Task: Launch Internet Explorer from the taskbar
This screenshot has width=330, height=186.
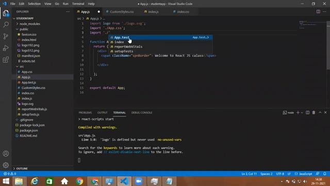Action: pyautogui.click(x=35, y=181)
